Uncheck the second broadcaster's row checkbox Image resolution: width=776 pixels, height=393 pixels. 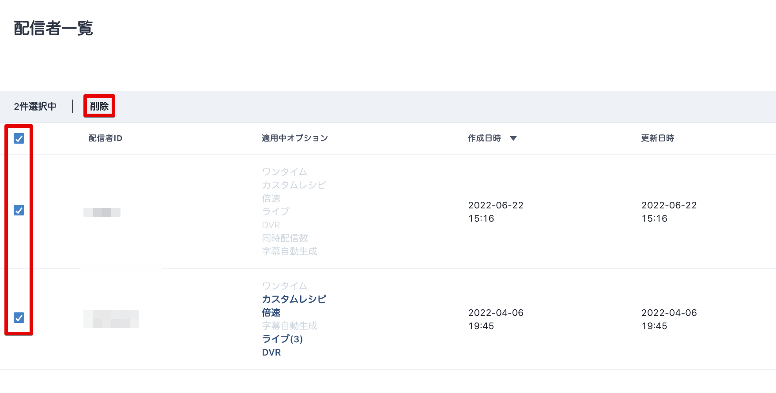(19, 318)
